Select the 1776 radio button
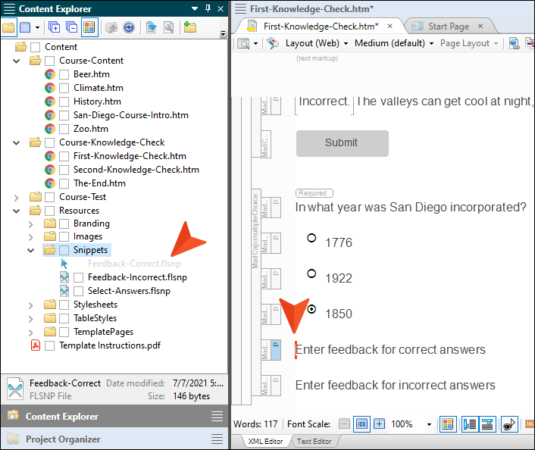This screenshot has width=535, height=450. [x=311, y=238]
